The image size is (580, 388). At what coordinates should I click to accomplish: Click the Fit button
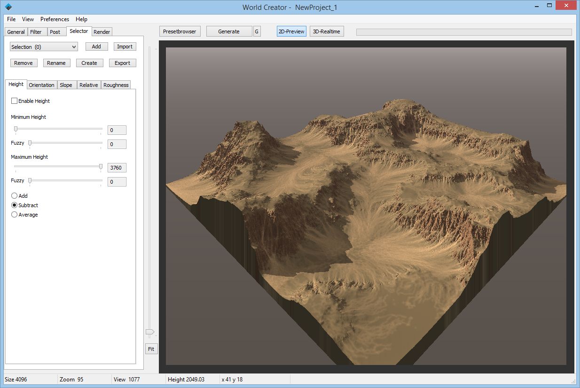pyautogui.click(x=151, y=349)
